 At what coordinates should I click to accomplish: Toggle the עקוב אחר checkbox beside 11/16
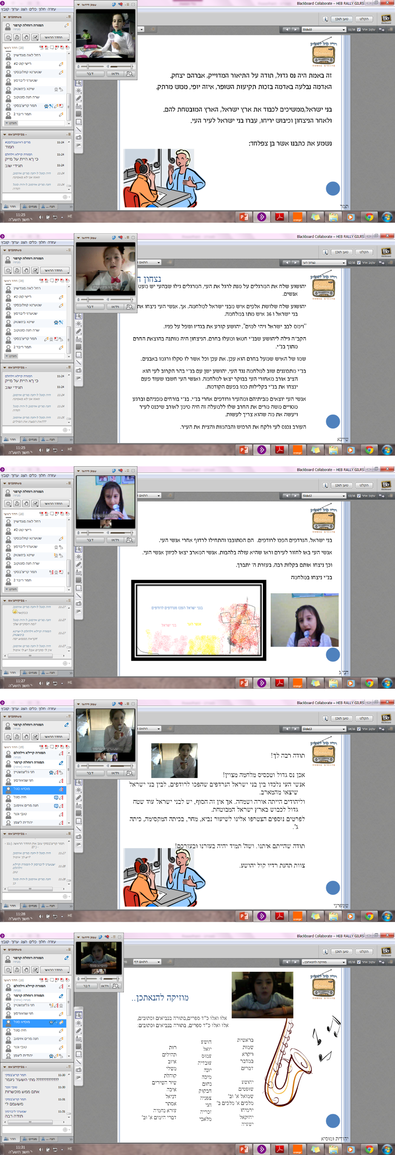point(359,29)
